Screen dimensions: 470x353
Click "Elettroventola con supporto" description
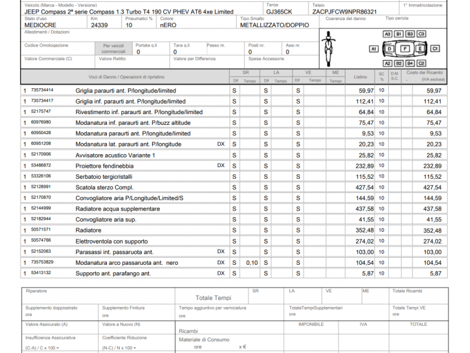click(112, 241)
